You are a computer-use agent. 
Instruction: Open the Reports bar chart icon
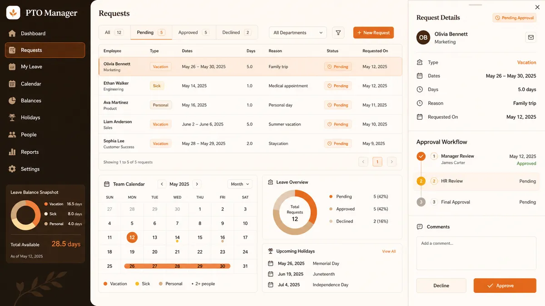(x=12, y=152)
